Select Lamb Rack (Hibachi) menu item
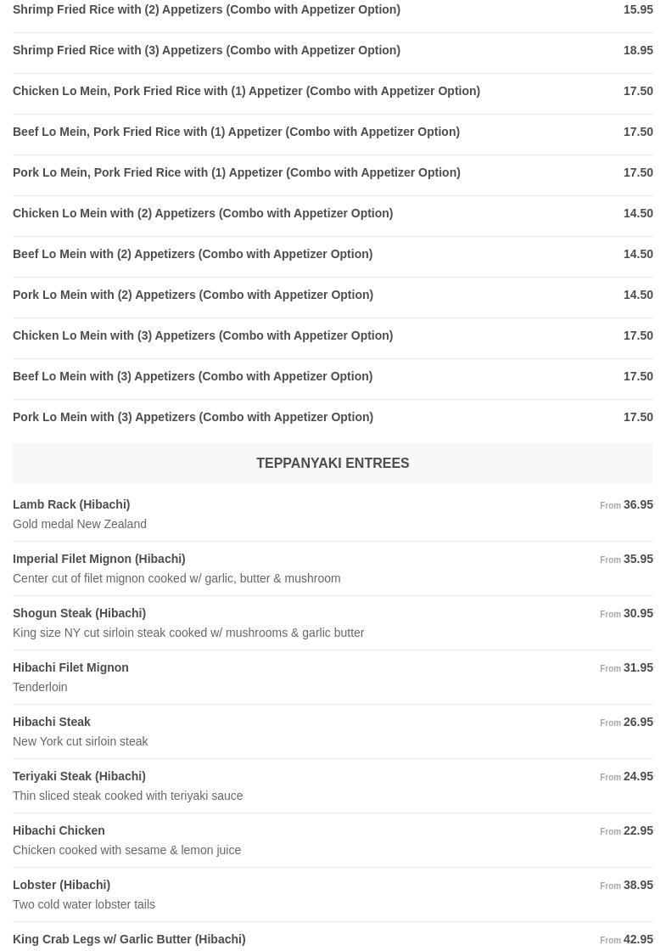 pyautogui.click(x=71, y=504)
